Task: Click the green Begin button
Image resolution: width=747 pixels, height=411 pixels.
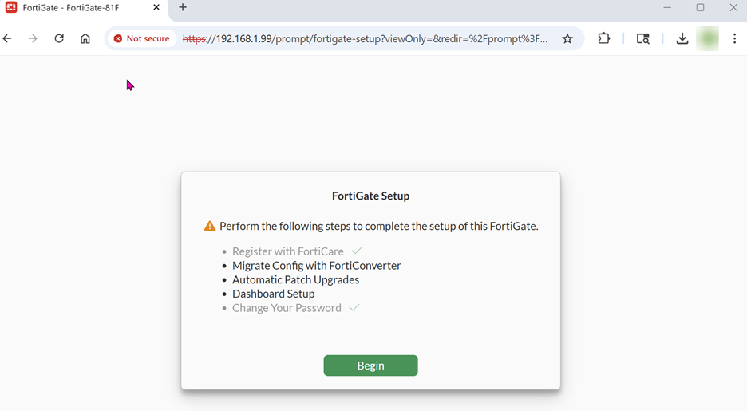Action: [x=370, y=366]
